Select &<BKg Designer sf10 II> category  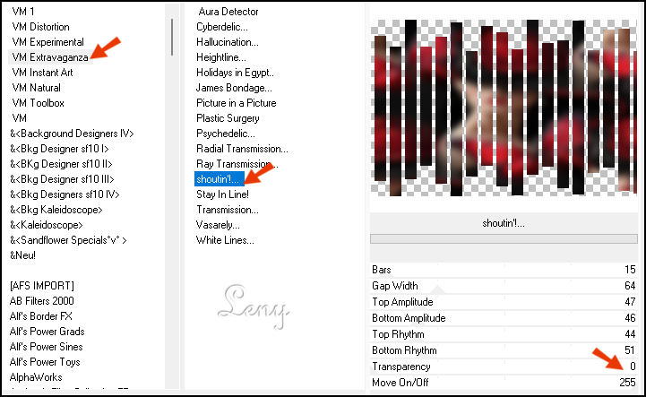(61, 164)
